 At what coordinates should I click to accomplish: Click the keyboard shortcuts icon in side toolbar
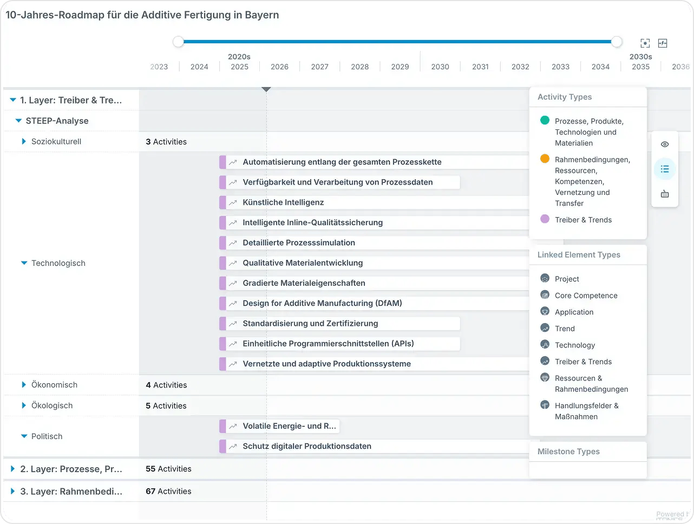665,193
